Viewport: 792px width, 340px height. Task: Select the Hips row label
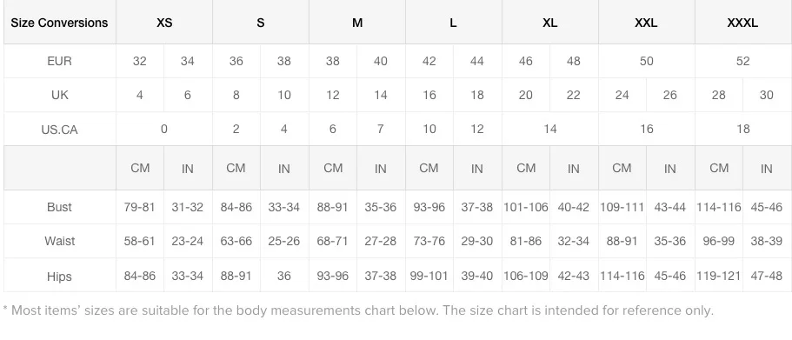(60, 276)
